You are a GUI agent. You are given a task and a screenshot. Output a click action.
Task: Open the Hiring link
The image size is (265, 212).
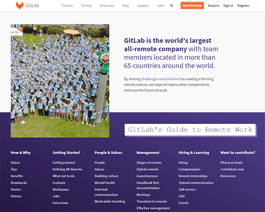point(183,162)
